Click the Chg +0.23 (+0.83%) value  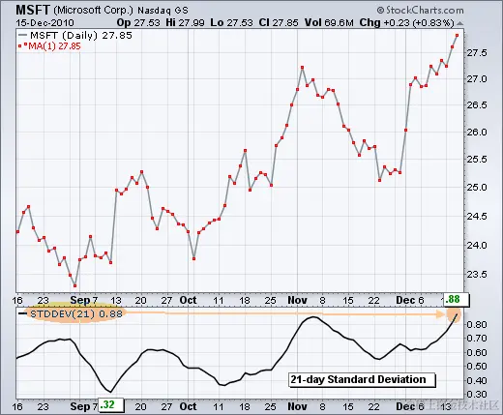tap(406, 22)
